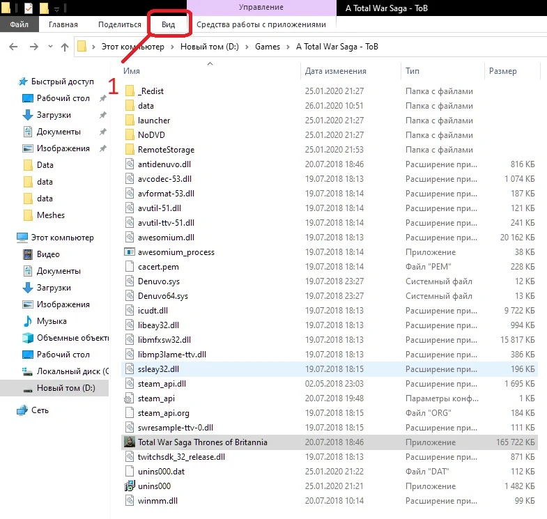Select steam_api.org file icon

tap(130, 412)
